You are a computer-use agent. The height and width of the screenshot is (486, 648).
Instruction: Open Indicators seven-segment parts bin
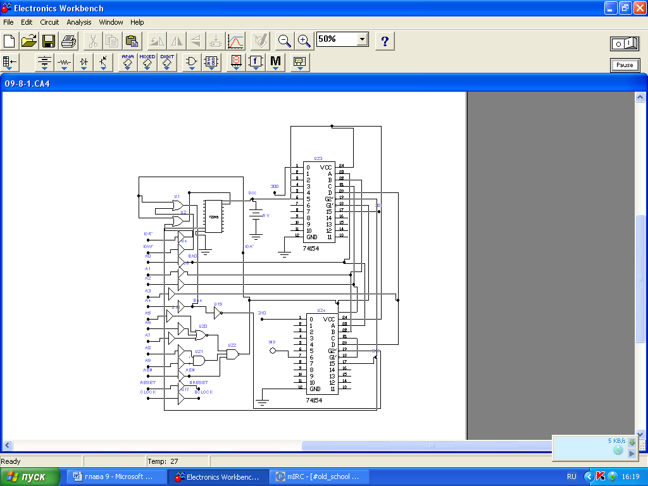tap(236, 62)
